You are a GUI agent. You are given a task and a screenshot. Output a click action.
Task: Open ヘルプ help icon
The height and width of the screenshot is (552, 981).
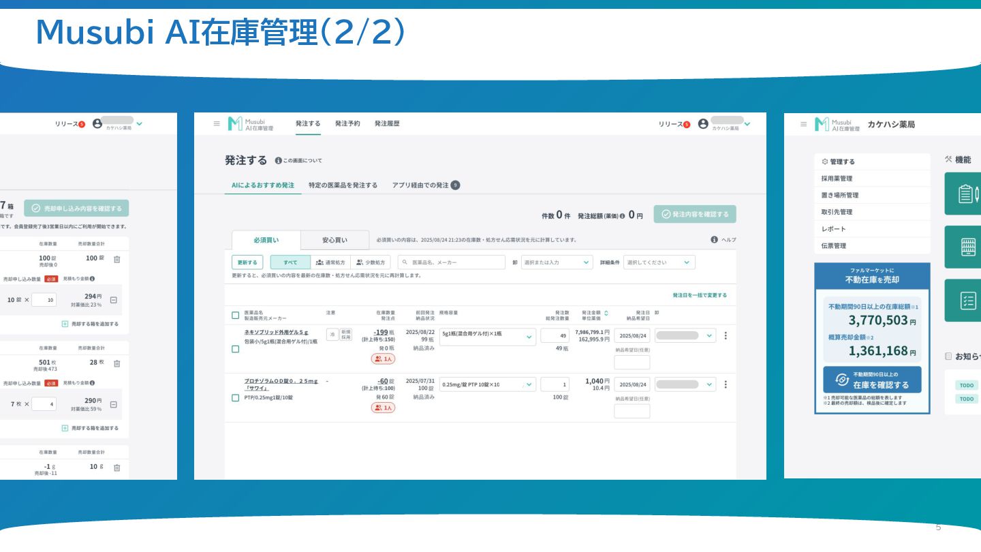pyautogui.click(x=714, y=240)
